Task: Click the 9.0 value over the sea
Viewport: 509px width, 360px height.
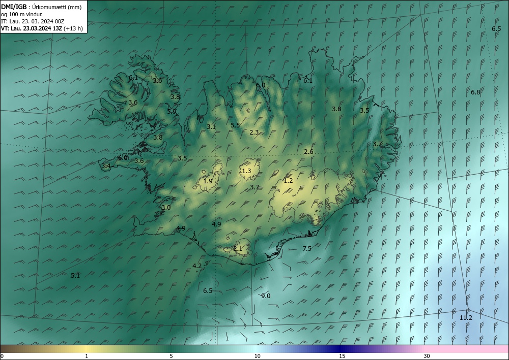Action: tap(266, 296)
